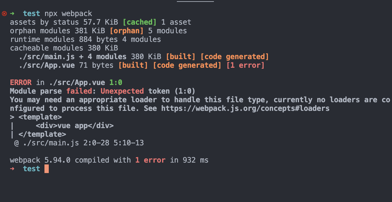Click the [orphan] status label
The image size is (392, 202).
coord(127,31)
